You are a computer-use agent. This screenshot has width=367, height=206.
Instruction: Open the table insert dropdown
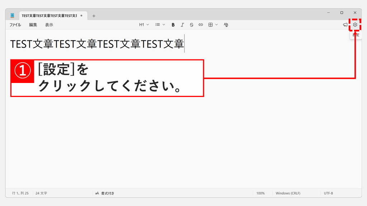click(x=213, y=25)
